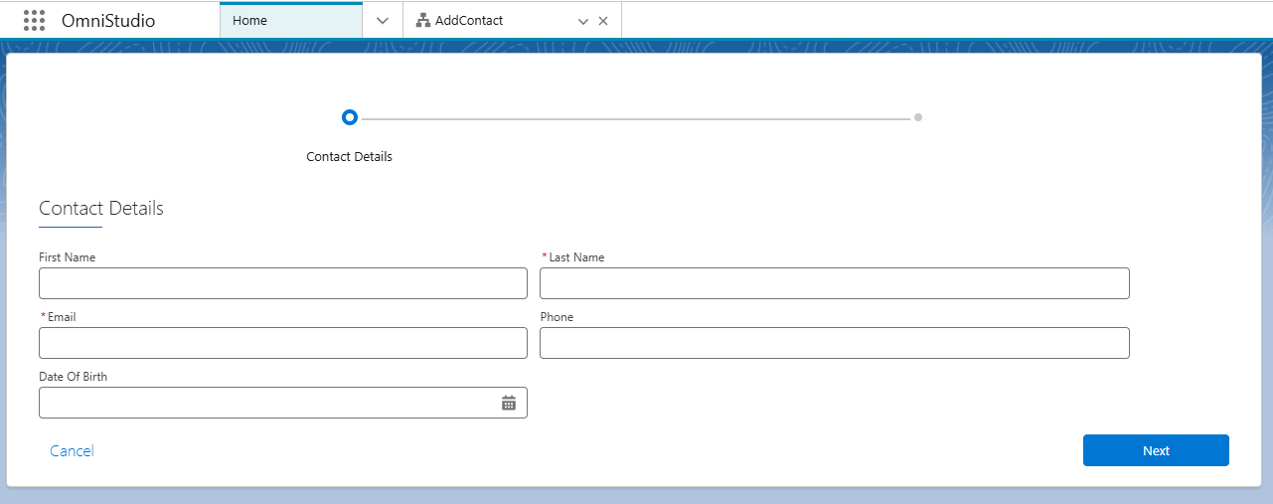Click the Cancel link

(72, 451)
